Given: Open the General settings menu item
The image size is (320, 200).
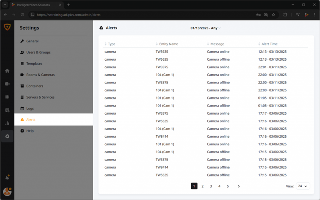Looking at the screenshot, I should coord(54,41).
